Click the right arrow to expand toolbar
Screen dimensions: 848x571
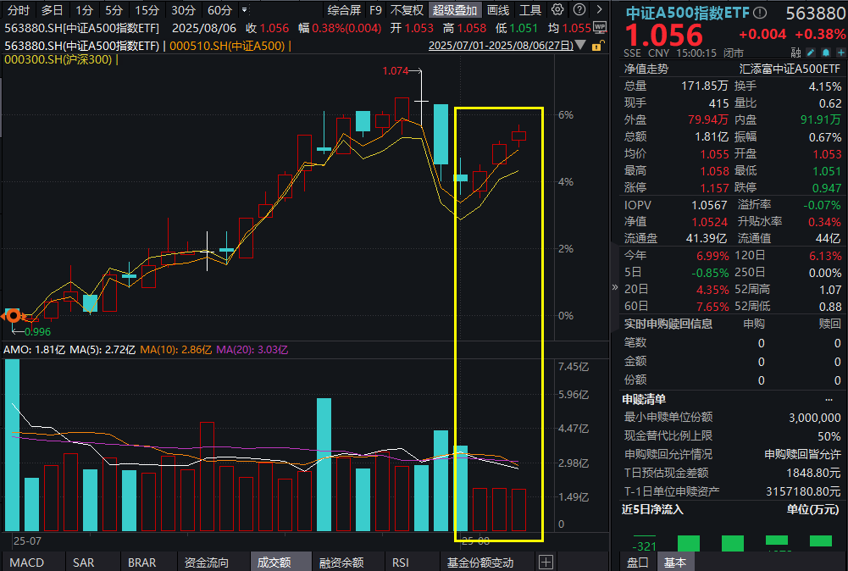[x=599, y=9]
